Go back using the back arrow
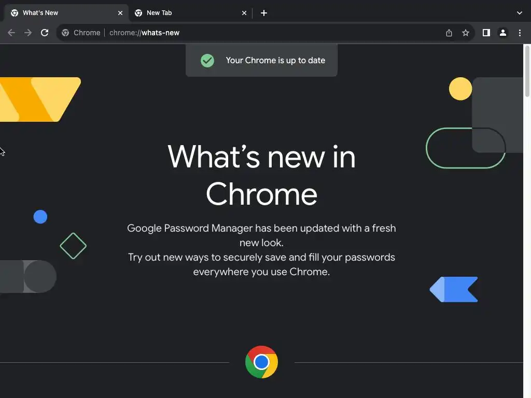The width and height of the screenshot is (531, 398). 11,33
